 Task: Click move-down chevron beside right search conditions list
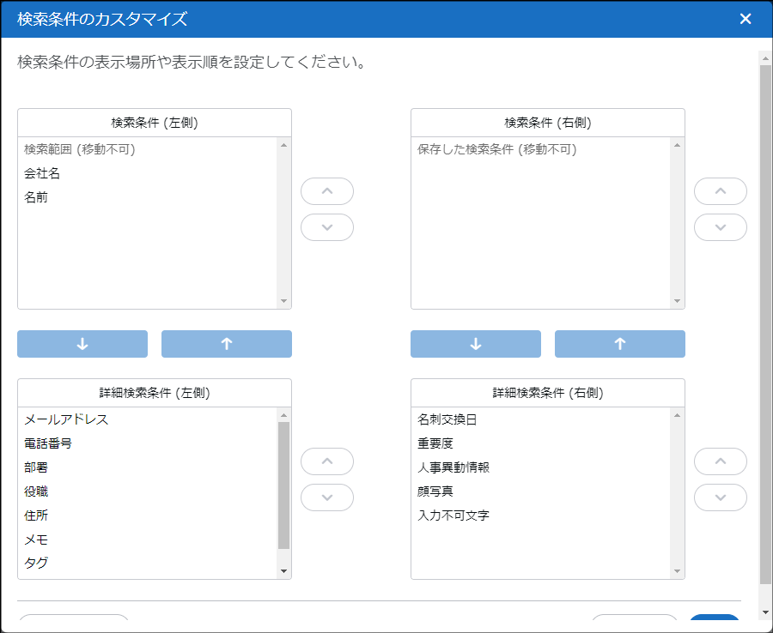click(720, 227)
